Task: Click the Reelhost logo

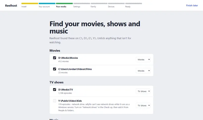Action: point(11,6)
